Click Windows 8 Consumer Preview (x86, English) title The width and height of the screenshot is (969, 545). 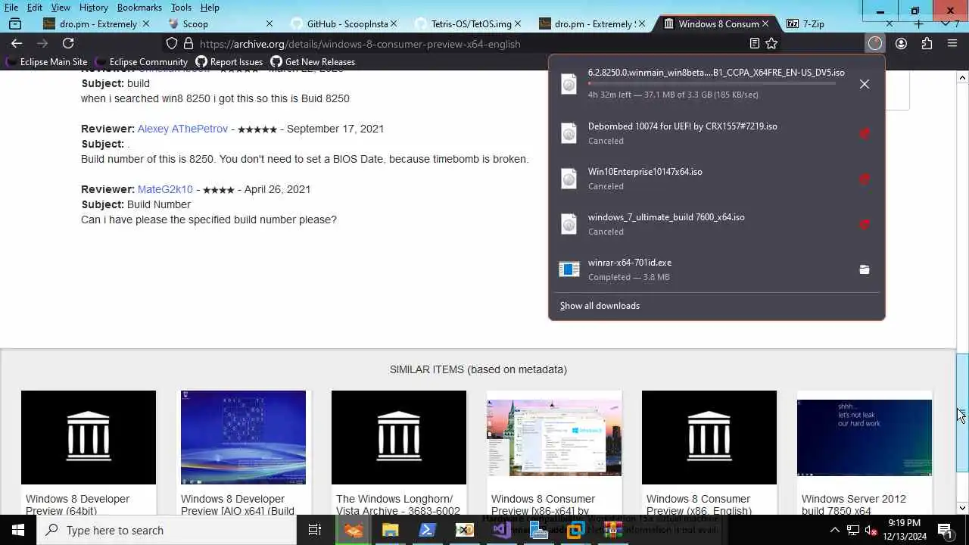coord(699,504)
